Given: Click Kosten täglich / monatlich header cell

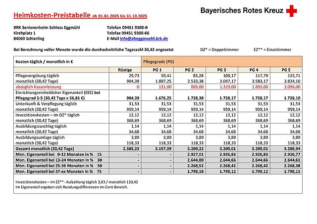Looking at the screenshot, I should click(x=77, y=61).
